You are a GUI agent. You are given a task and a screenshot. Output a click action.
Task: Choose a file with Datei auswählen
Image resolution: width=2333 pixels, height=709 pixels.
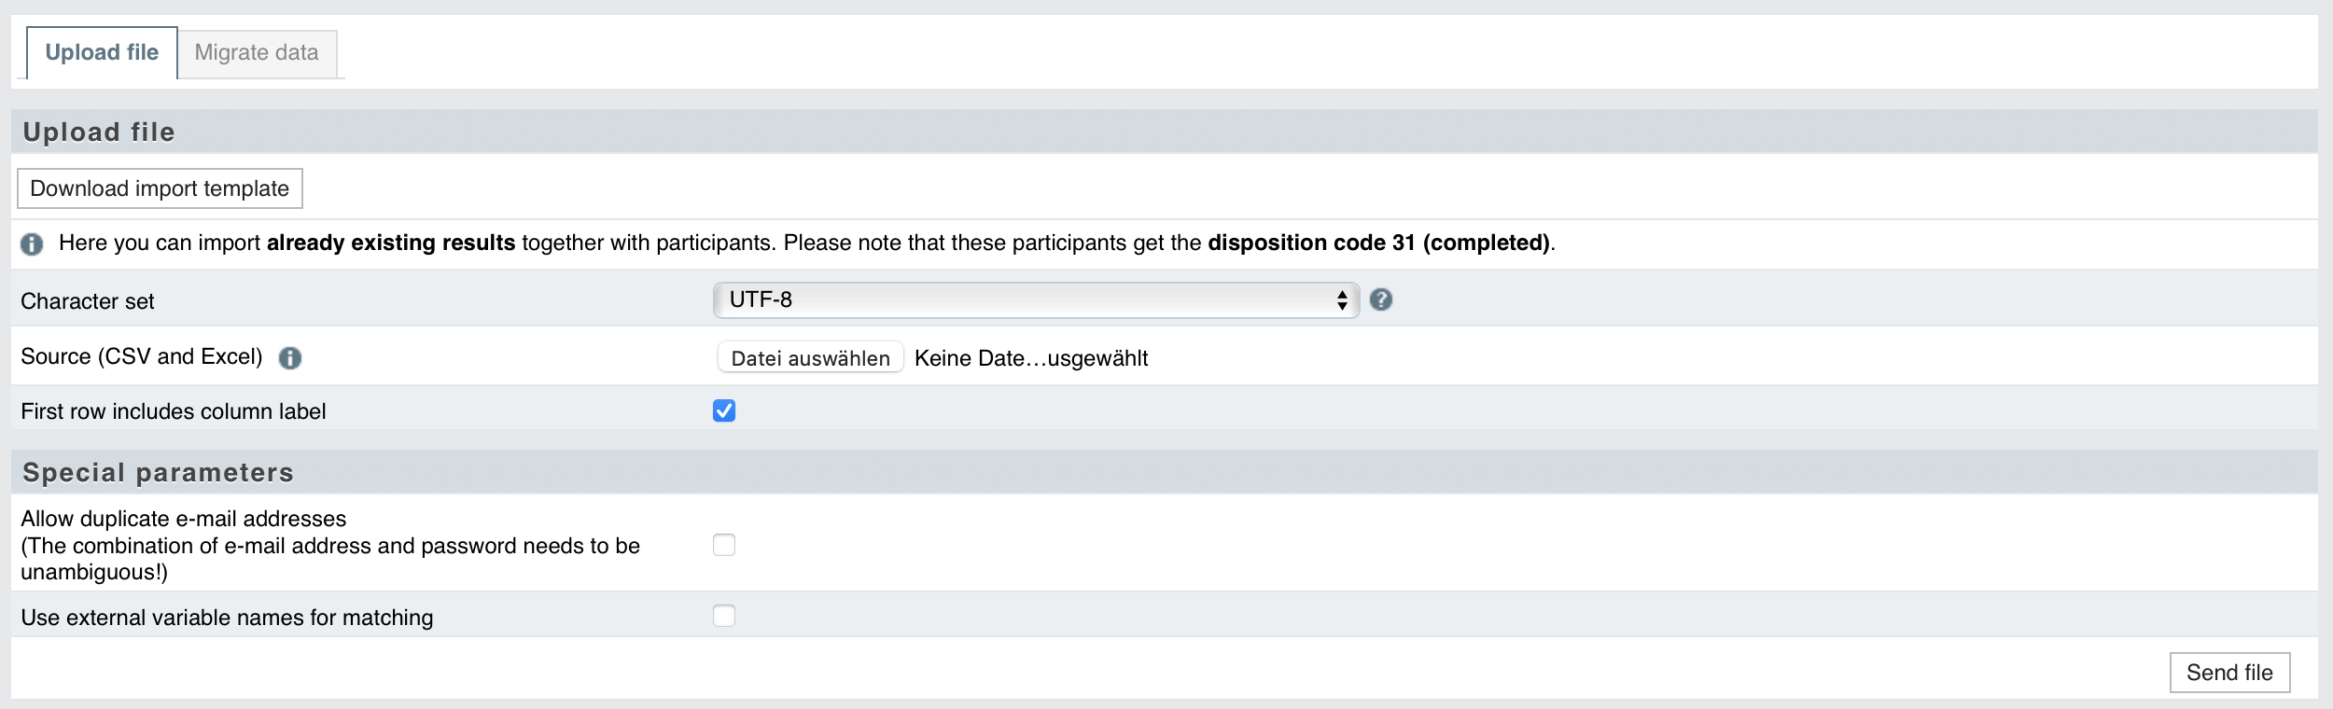click(810, 358)
